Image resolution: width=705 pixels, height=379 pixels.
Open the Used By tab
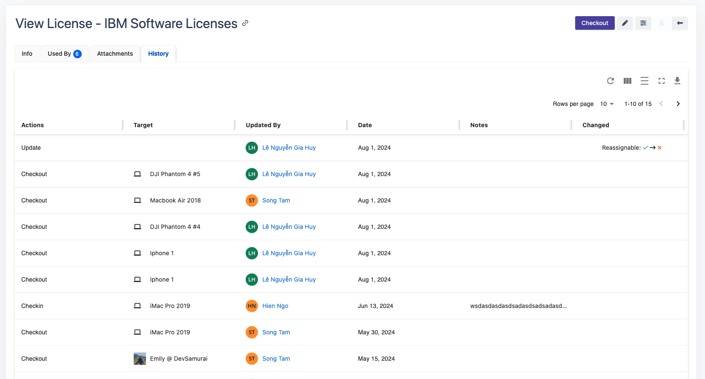tap(64, 54)
